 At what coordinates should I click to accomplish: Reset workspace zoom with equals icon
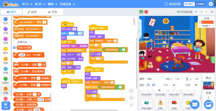(131, 105)
